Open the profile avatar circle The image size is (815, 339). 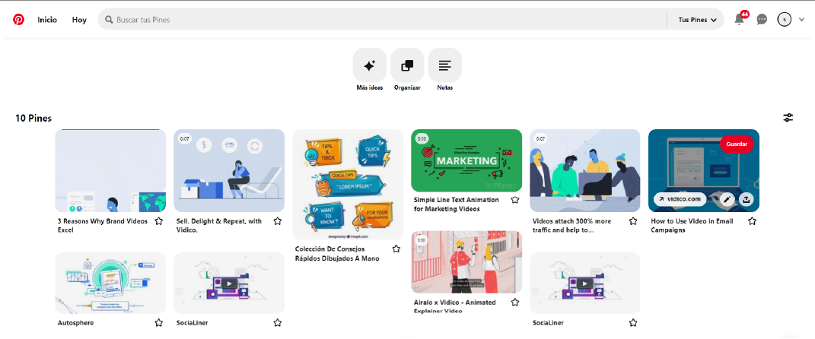tap(785, 20)
